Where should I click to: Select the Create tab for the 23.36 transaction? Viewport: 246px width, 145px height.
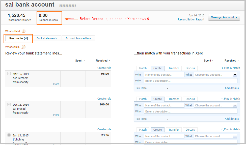[157, 130]
